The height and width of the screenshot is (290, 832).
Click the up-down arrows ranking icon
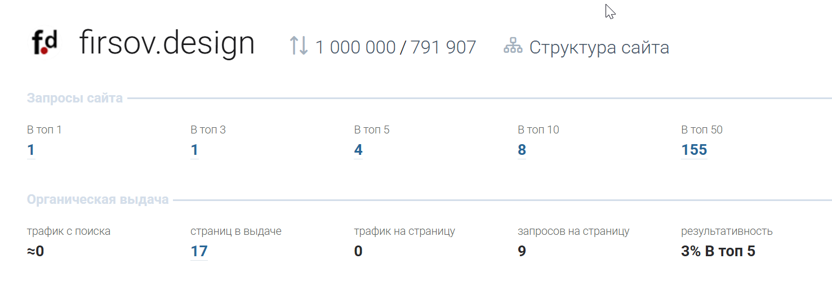coord(299,45)
